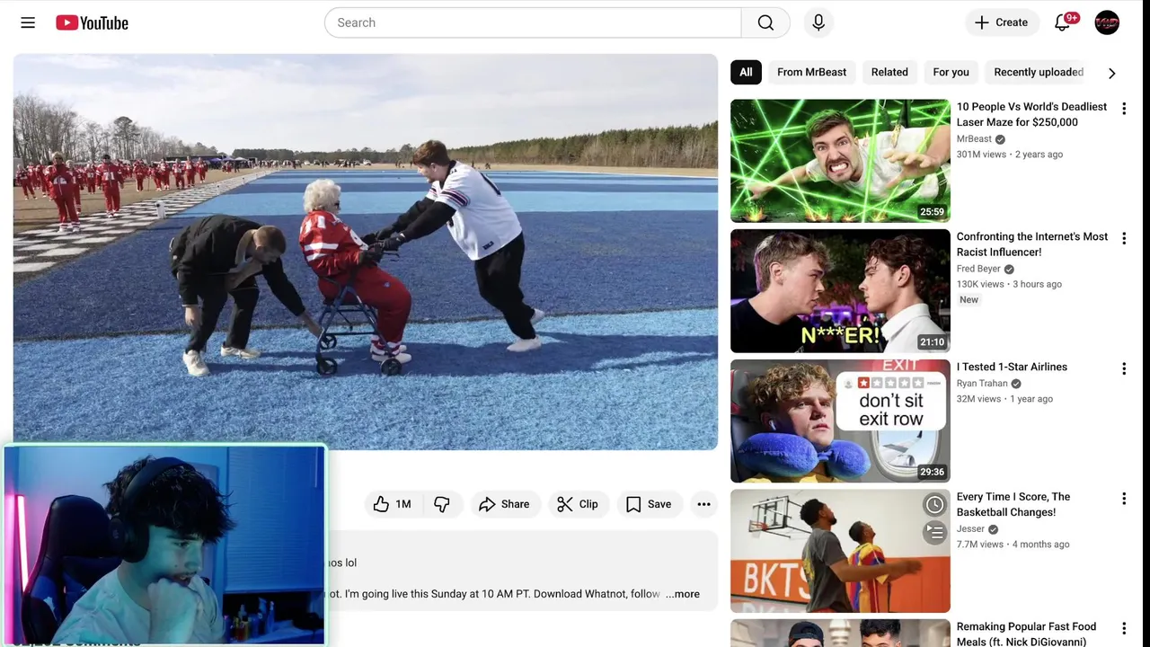Open the Jesser basketball thumbnail
This screenshot has height=647, width=1150.
[840, 551]
